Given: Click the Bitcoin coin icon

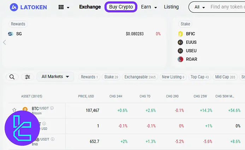Looking at the screenshot, I should pos(25,109).
